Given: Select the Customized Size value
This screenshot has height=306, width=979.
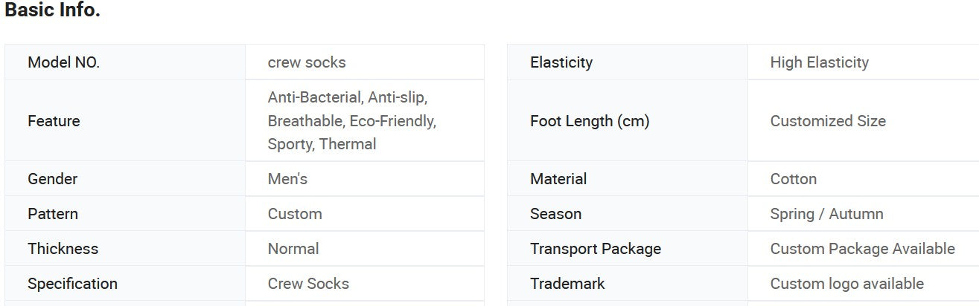Looking at the screenshot, I should coord(828,121).
